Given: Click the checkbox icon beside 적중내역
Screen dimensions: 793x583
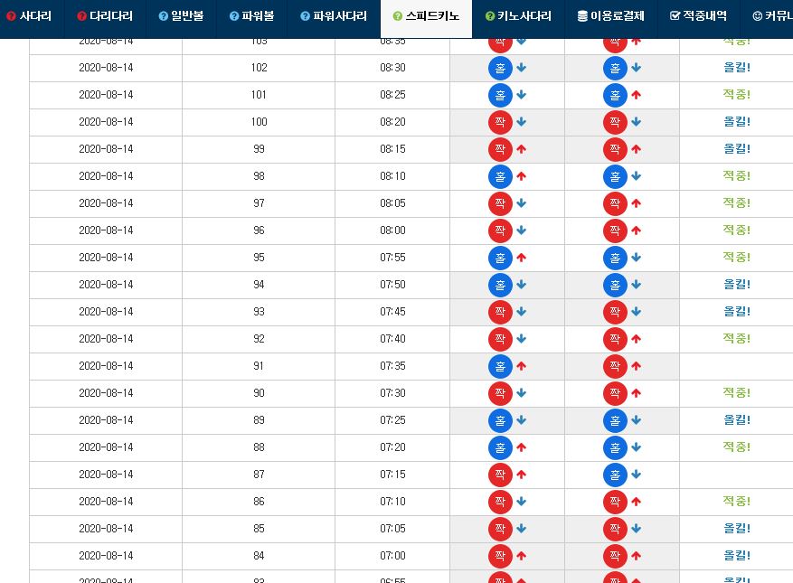Looking at the screenshot, I should click(675, 15).
